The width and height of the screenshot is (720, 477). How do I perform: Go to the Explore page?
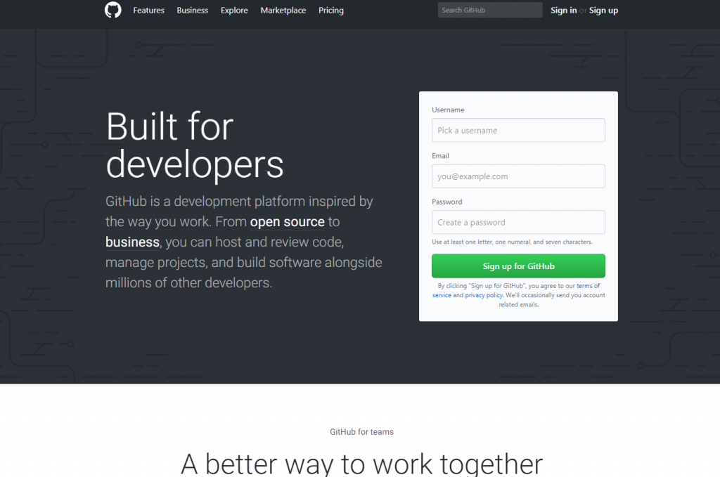pos(234,10)
